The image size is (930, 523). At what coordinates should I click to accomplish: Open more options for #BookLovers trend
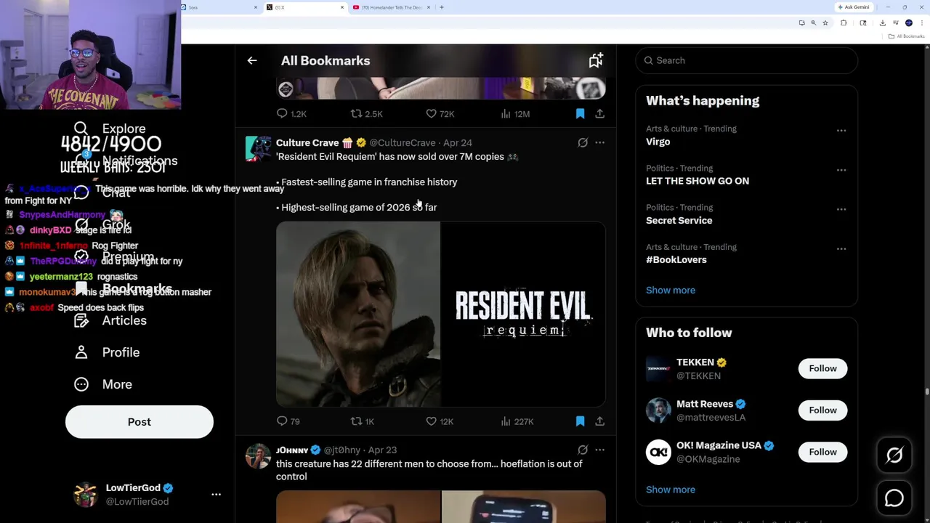click(x=841, y=248)
